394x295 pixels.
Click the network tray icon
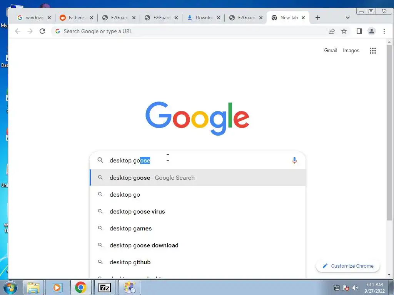pos(336,287)
